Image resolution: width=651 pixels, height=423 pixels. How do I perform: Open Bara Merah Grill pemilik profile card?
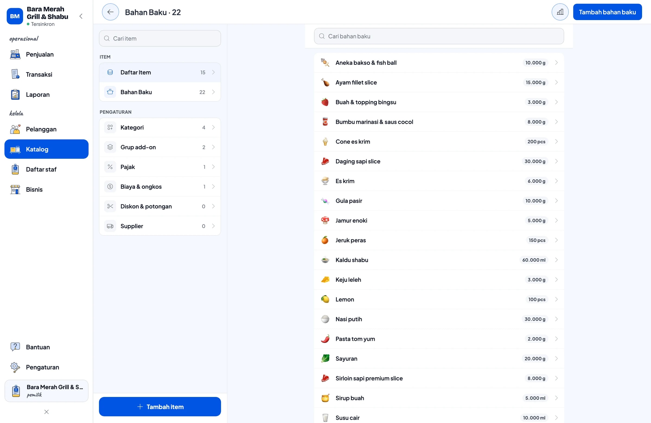[x=46, y=391]
